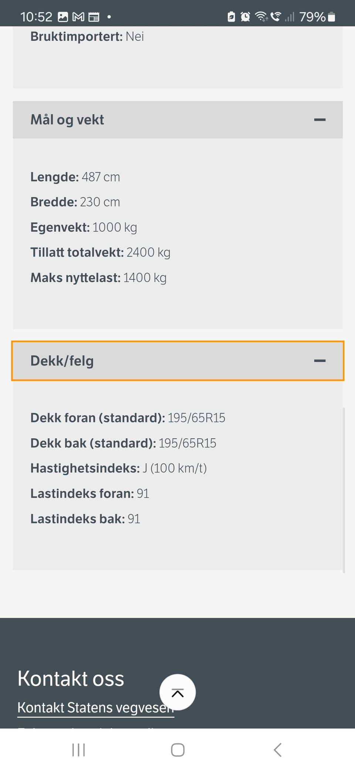Tap the Wi-Fi status icon
This screenshot has height=770, width=355.
click(261, 17)
